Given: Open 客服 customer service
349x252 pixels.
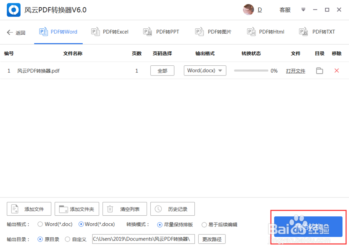Looking at the screenshot, I should click(x=285, y=10).
